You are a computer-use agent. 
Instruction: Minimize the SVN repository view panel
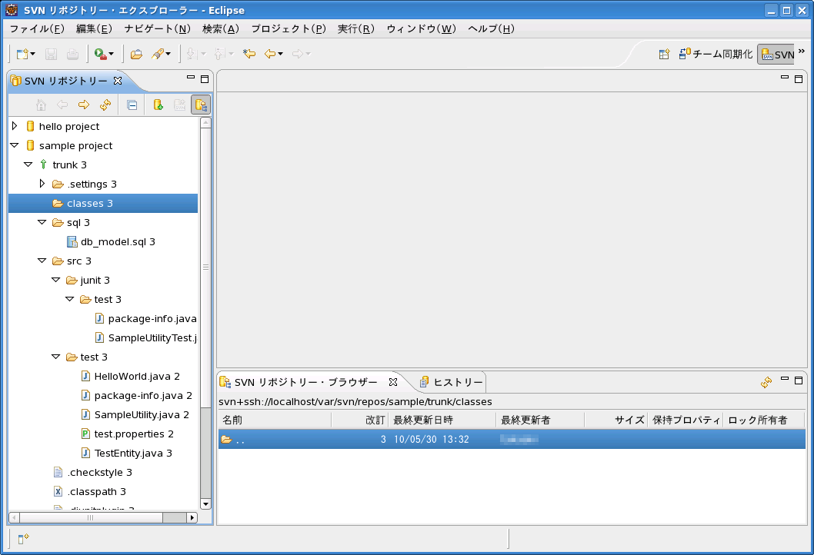(x=191, y=78)
